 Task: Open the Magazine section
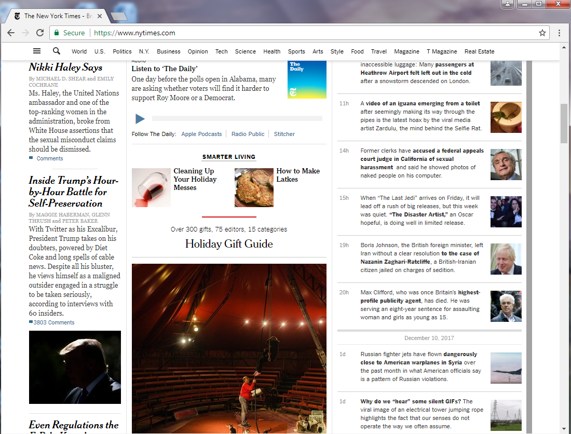coord(406,51)
